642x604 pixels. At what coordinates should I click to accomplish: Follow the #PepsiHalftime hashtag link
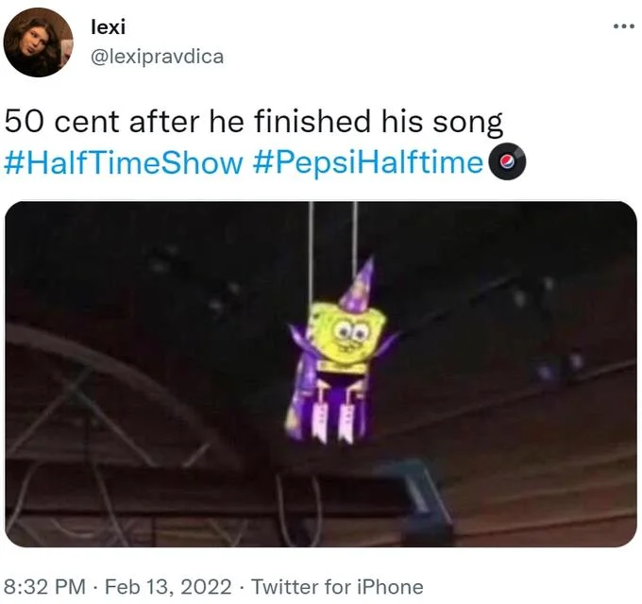tap(368, 162)
